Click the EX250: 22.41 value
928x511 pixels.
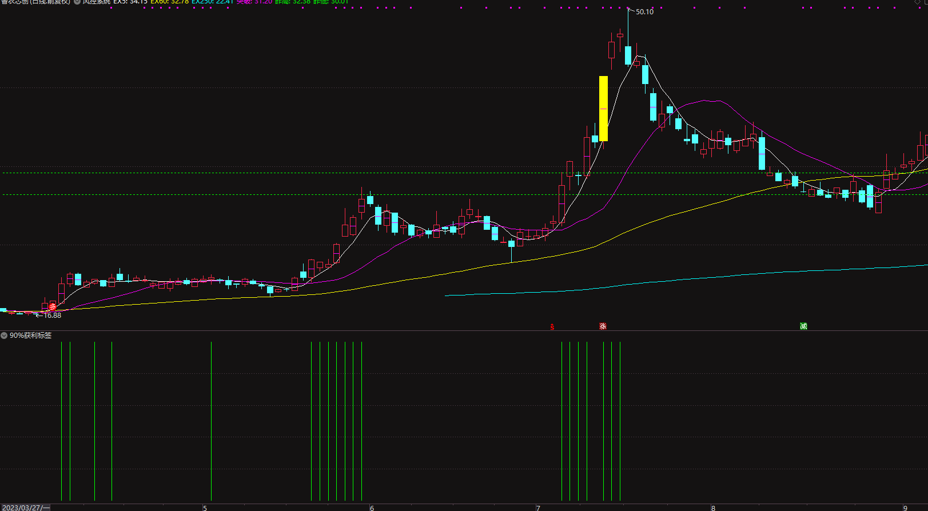[x=212, y=2]
